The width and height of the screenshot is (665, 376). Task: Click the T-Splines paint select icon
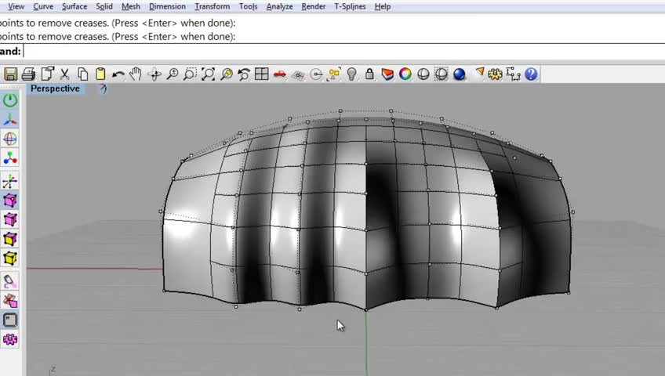pos(10,281)
